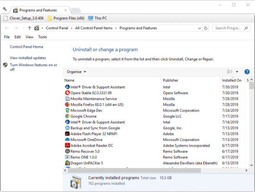The height and width of the screenshot is (192, 255).
Task: Select the Google Chrome icon
Action: (x=67, y=116)
